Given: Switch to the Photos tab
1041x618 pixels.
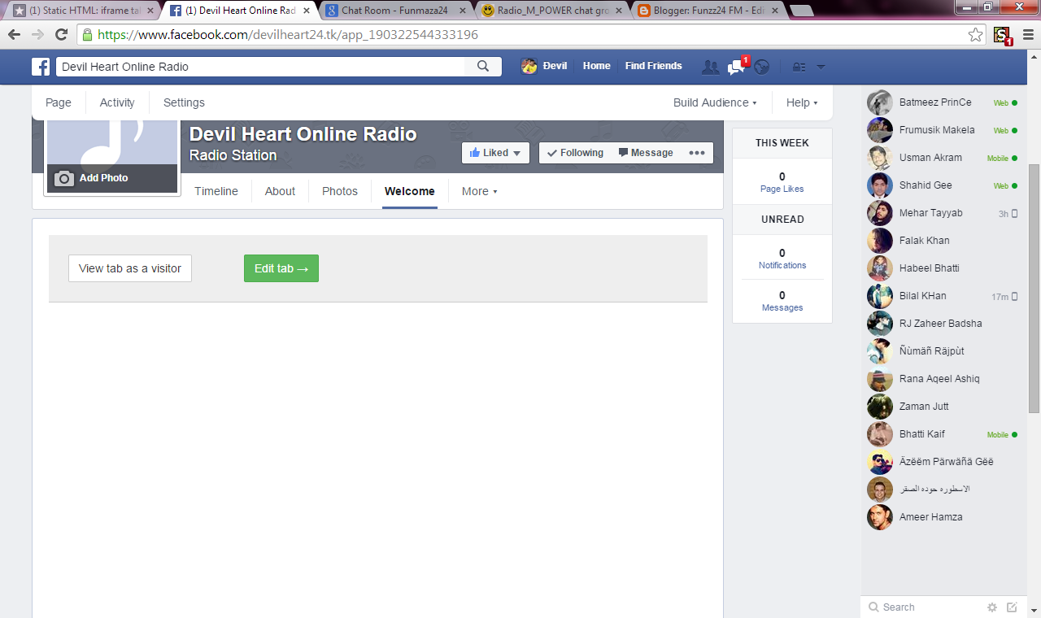Looking at the screenshot, I should click(x=339, y=191).
